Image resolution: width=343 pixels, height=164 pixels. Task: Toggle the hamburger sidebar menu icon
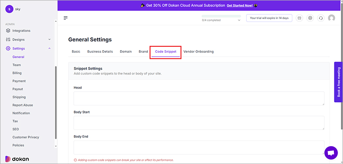65,18
